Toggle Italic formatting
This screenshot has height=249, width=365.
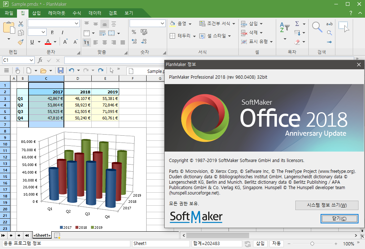click(x=62, y=32)
